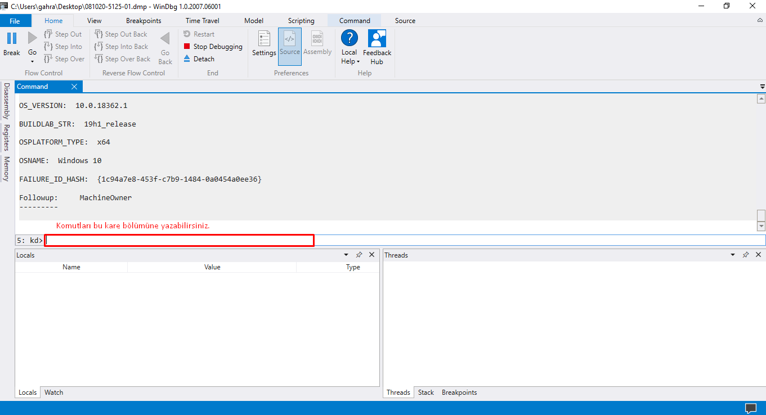Click Step Over in Flow Control

coord(64,59)
